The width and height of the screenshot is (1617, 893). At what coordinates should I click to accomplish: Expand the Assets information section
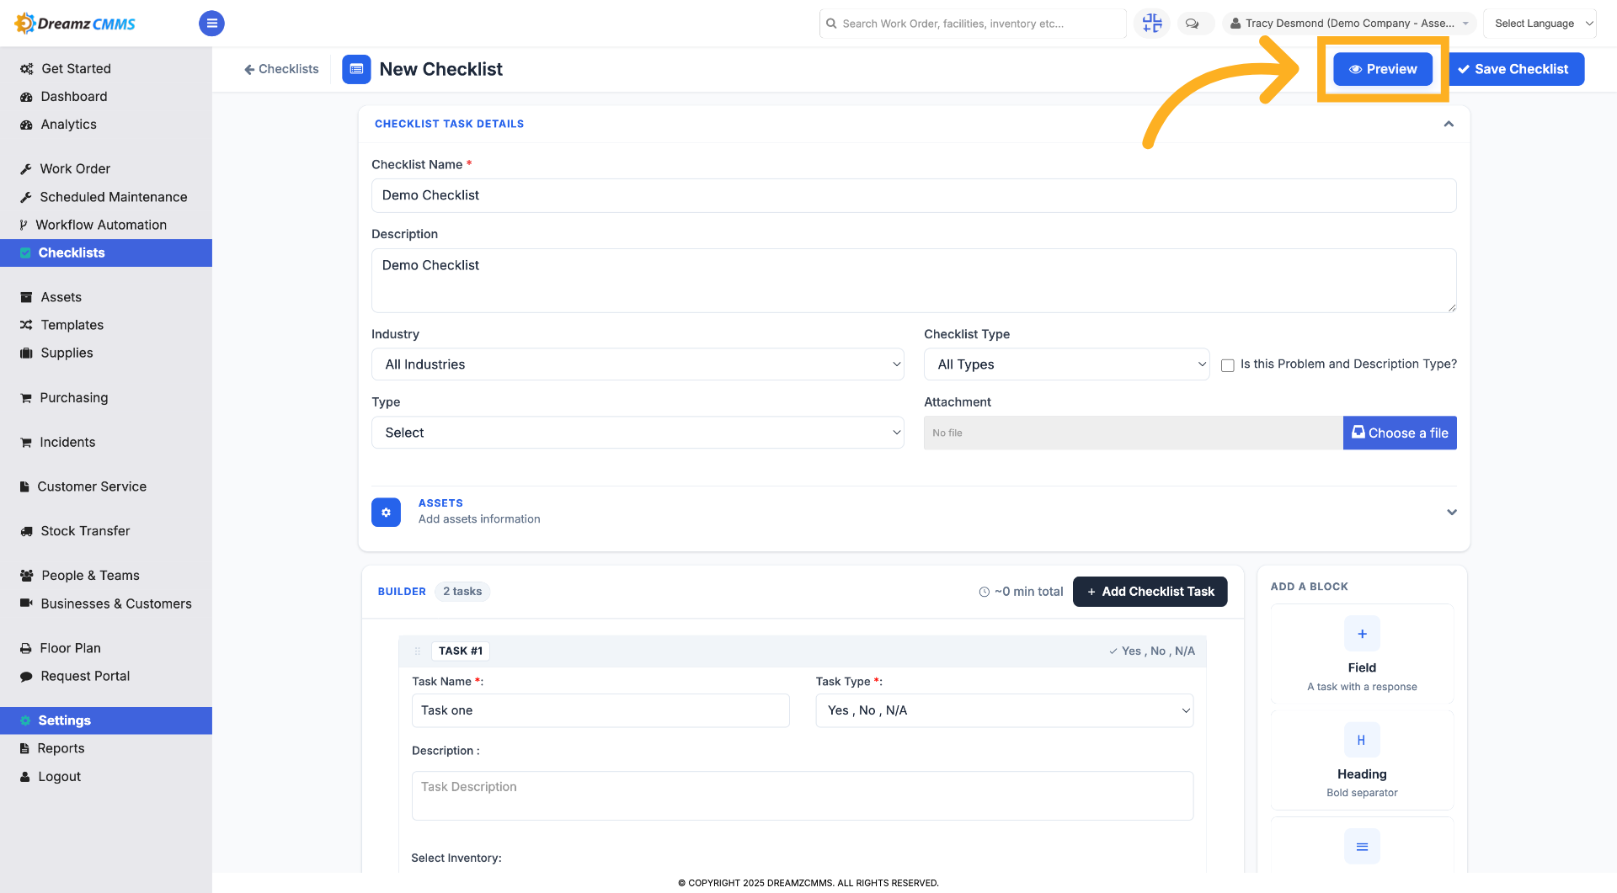(1452, 512)
